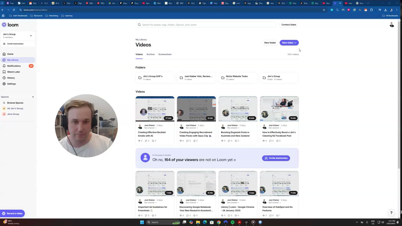Click comments icon under Jim's Cleaning NZ video
The image size is (402, 226).
271,141
